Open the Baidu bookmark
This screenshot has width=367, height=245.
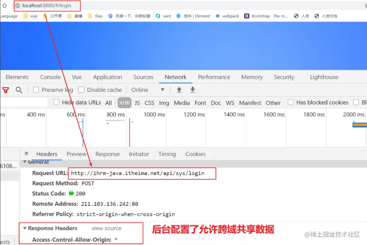[129, 16]
